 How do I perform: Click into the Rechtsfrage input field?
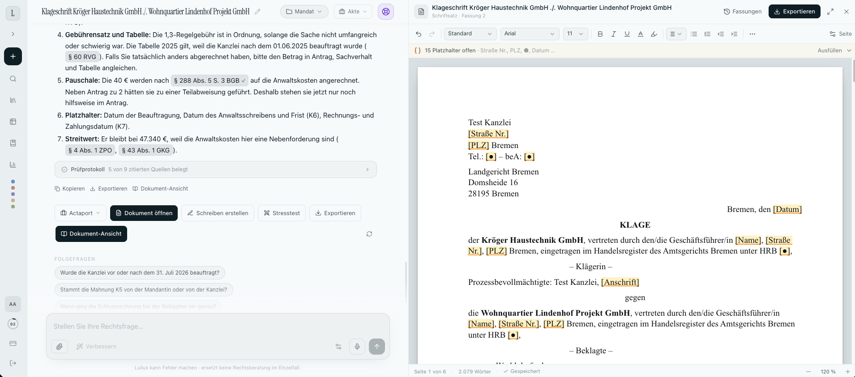point(218,326)
